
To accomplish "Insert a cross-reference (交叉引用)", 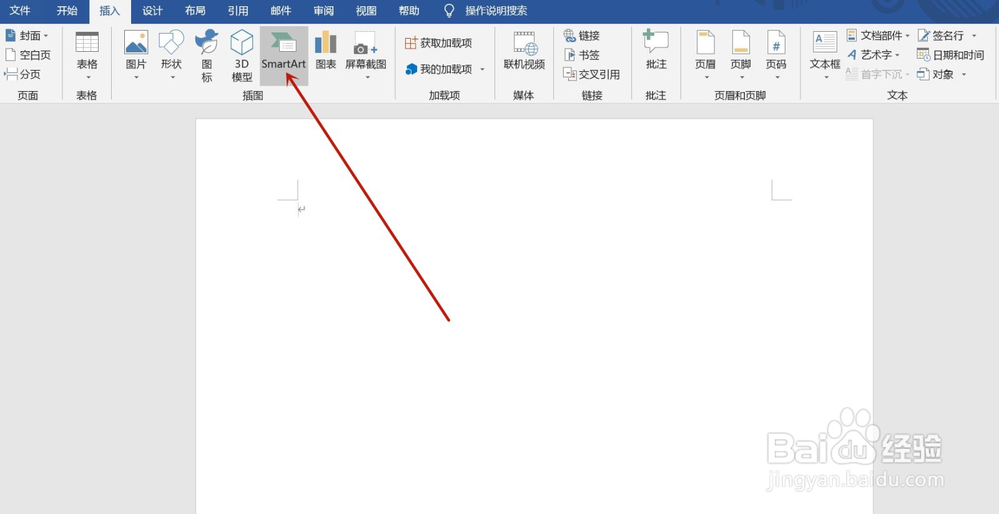I will click(591, 74).
